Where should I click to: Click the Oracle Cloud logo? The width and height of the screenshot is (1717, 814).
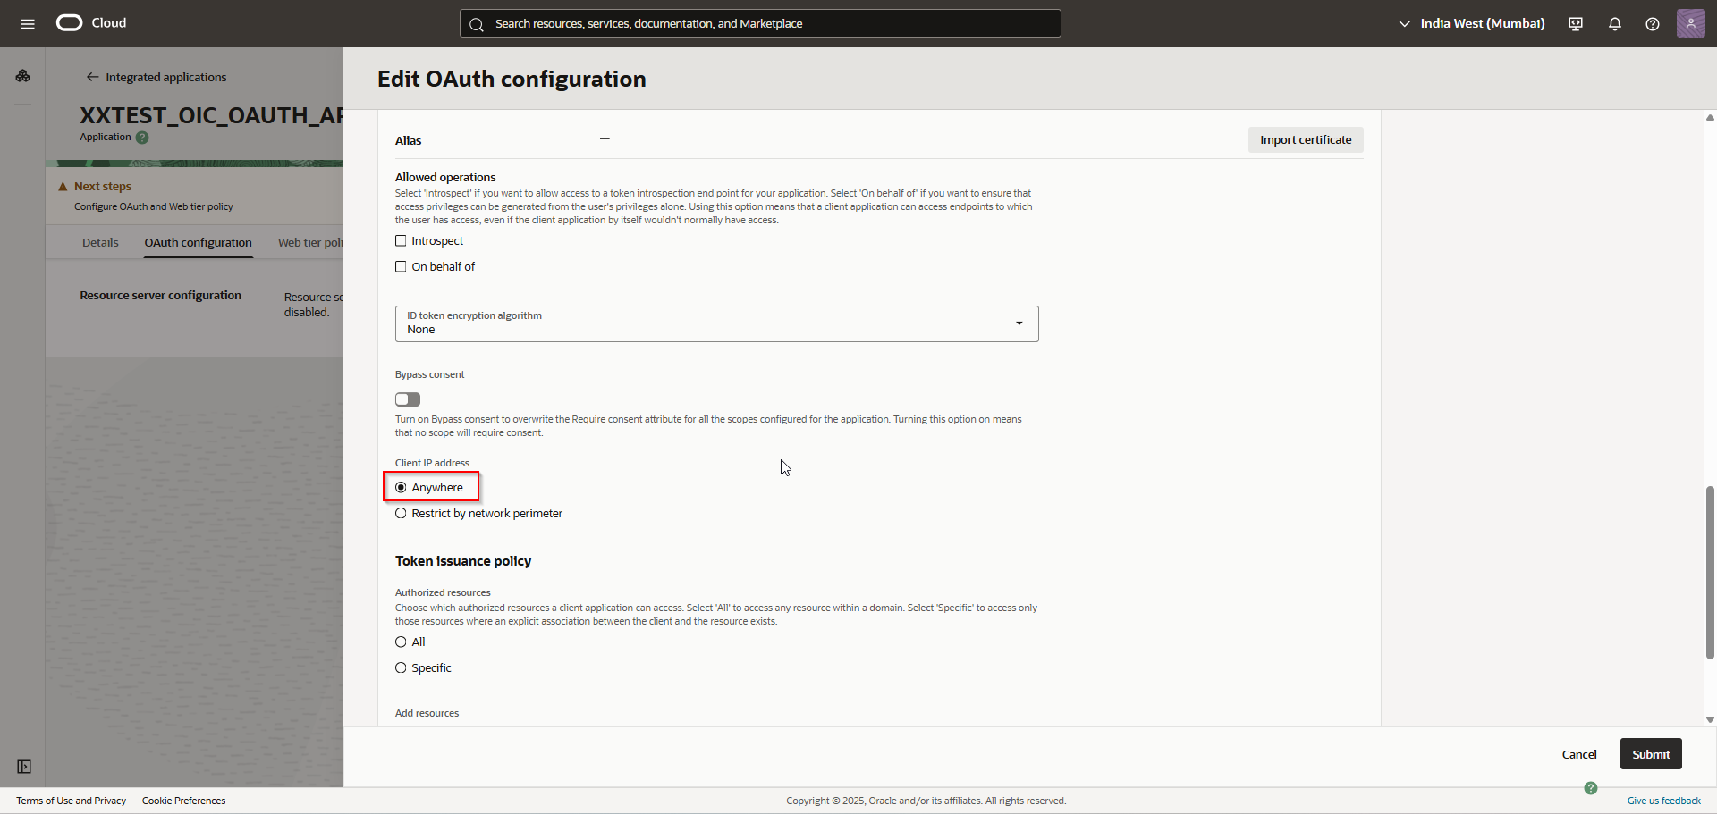(x=68, y=22)
